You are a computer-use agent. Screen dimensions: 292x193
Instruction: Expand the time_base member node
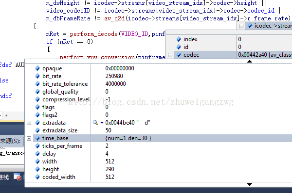point(29,138)
